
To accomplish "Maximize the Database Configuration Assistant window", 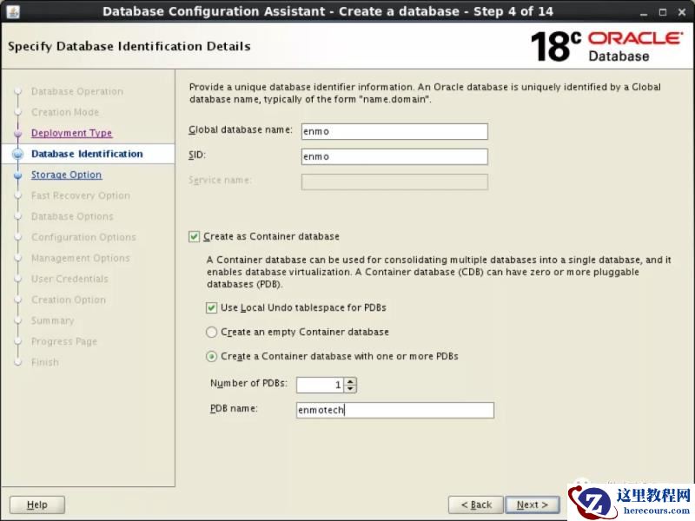I will click(x=663, y=12).
